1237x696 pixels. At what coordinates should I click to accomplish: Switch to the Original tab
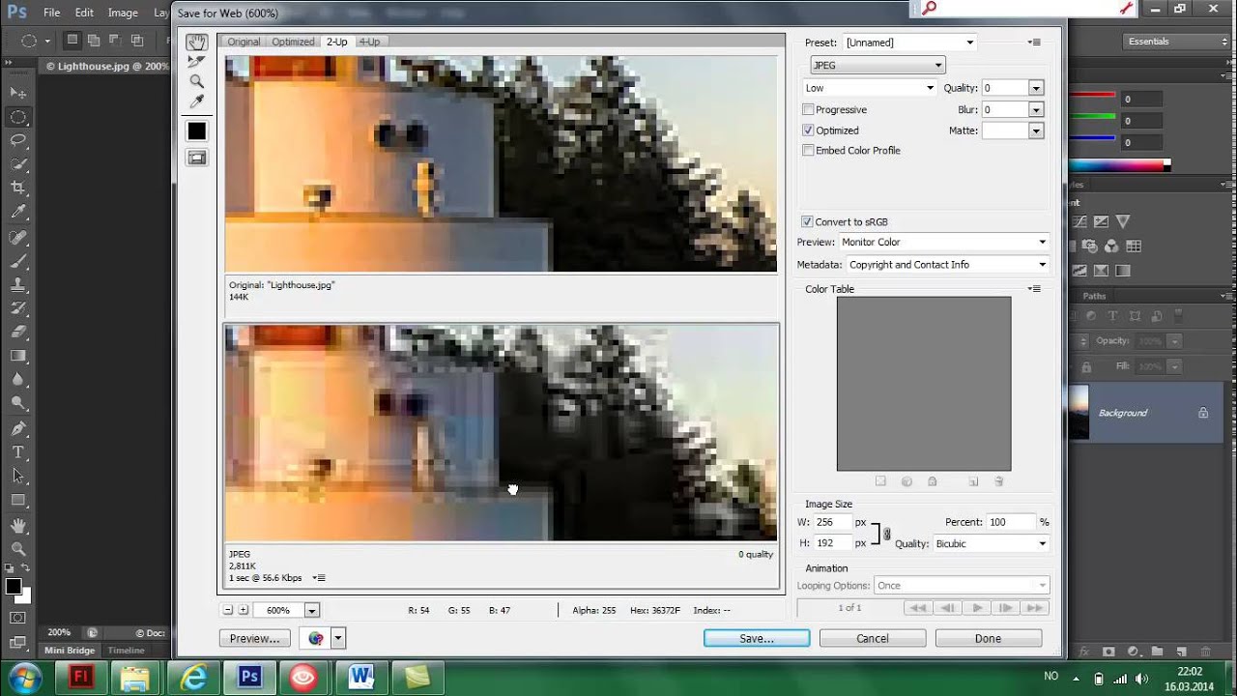click(244, 42)
